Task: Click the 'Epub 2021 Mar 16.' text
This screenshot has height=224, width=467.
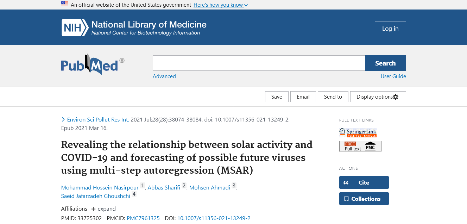Action: click(84, 128)
